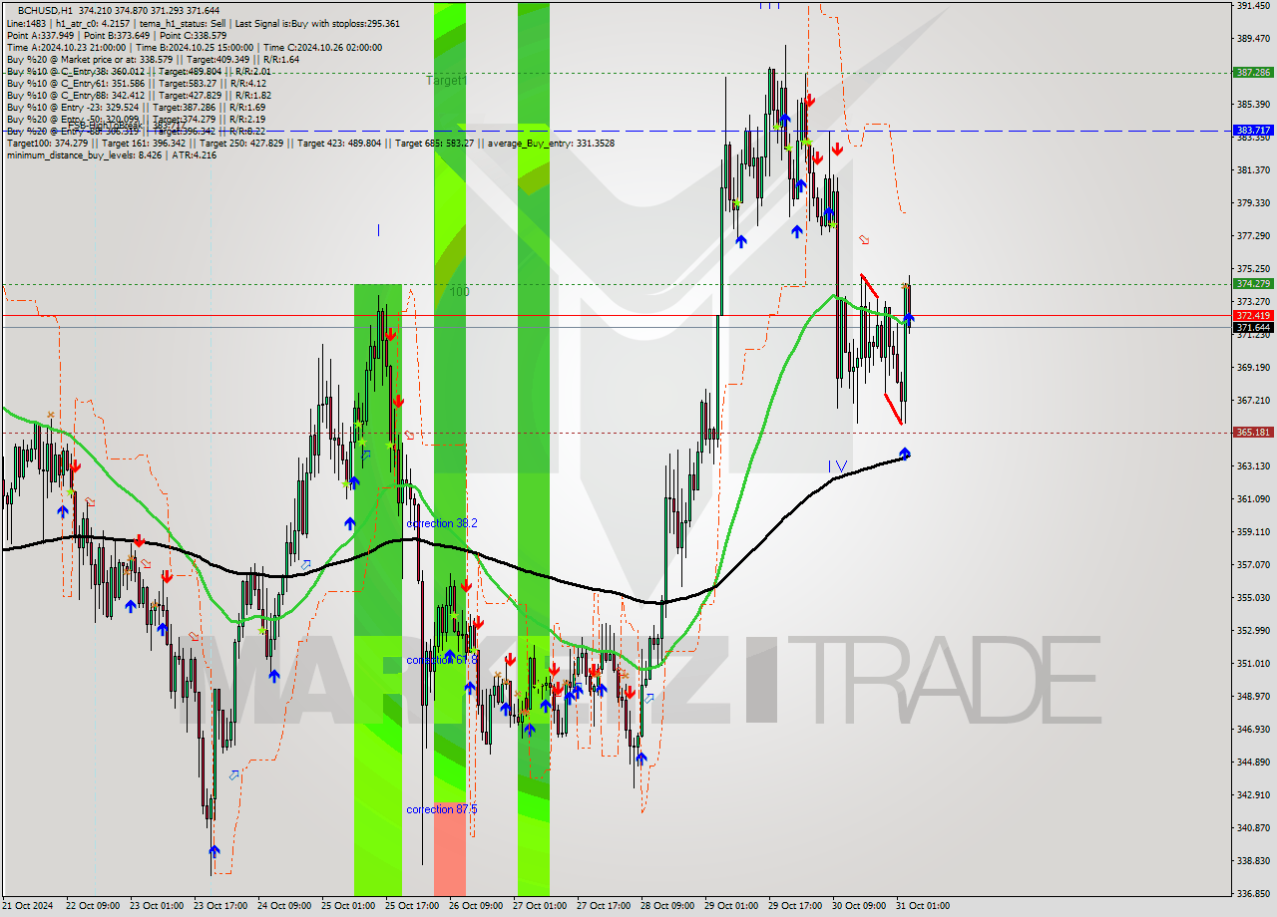The width and height of the screenshot is (1277, 917).
Task: Select the green 387.286 price label
Action: 1253,72
